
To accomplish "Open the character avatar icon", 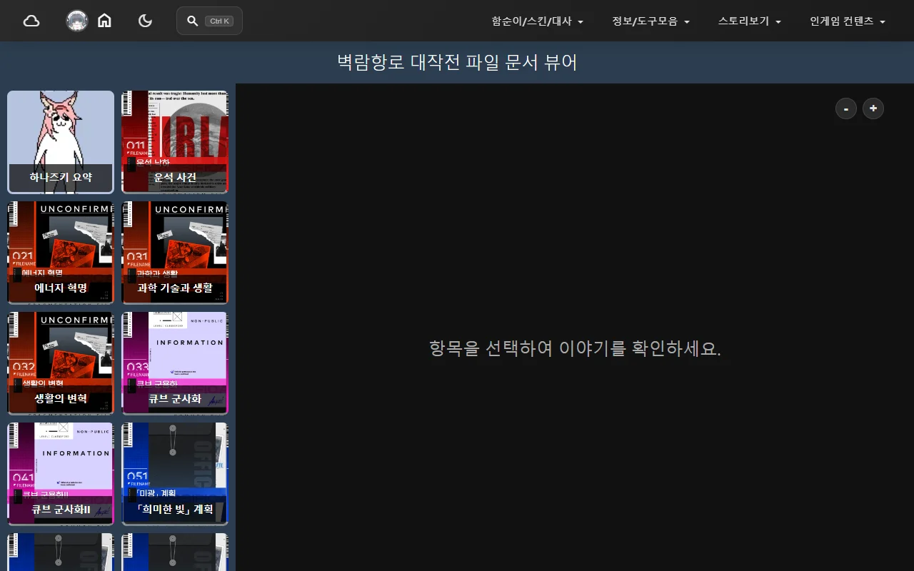I will [x=77, y=21].
